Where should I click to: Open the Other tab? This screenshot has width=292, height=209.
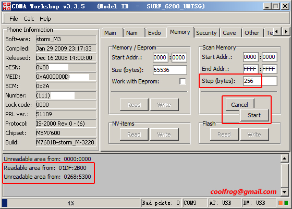point(252,33)
